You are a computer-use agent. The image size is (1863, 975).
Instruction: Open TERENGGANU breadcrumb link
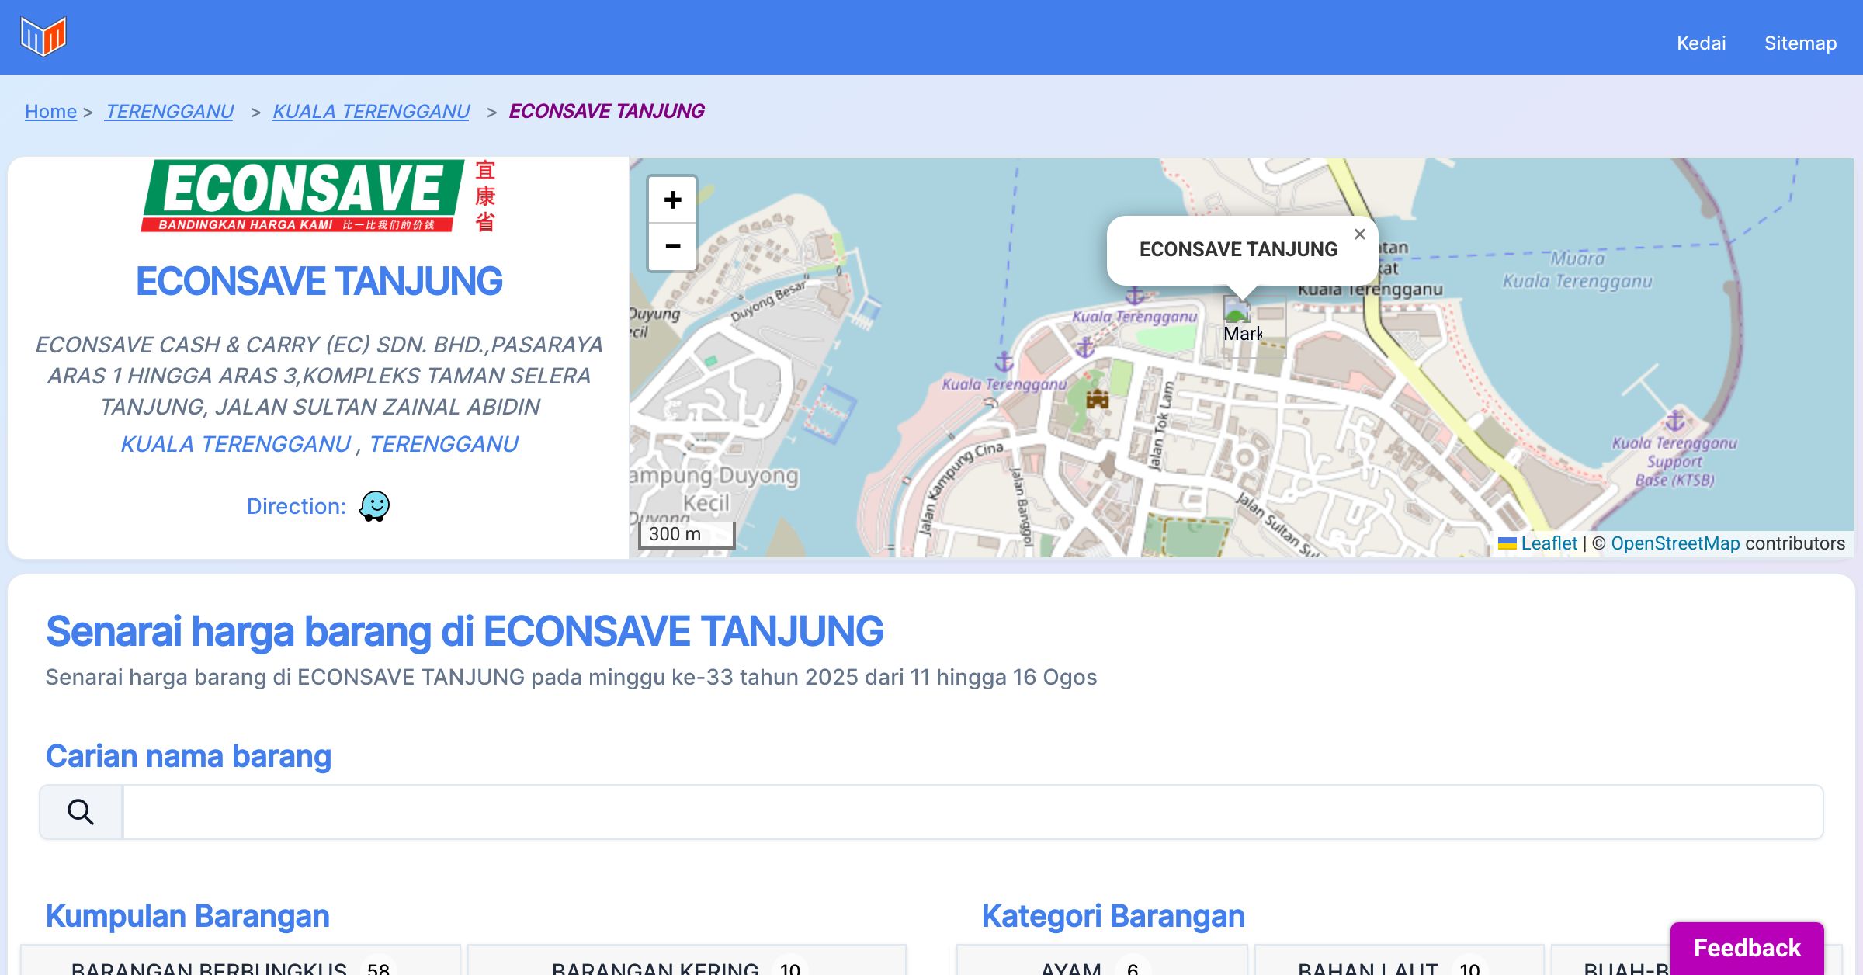click(169, 112)
